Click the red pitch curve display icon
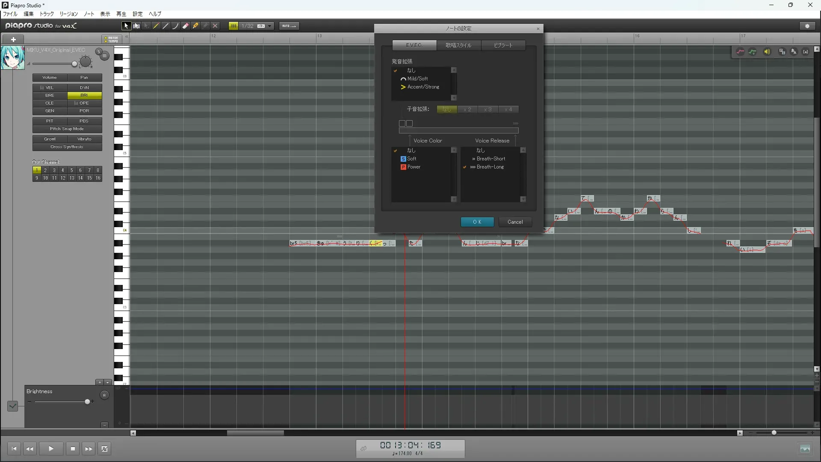This screenshot has height=462, width=821. (740, 52)
